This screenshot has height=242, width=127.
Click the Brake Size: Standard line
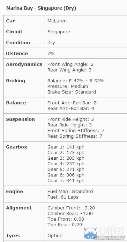coord(72,92)
